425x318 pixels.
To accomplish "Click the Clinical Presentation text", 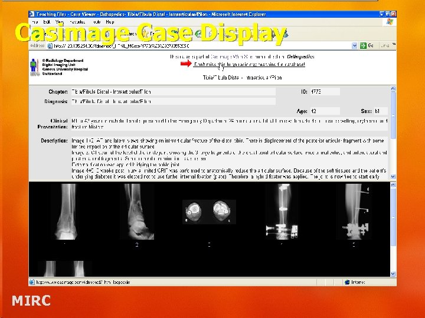I will [x=229, y=124].
